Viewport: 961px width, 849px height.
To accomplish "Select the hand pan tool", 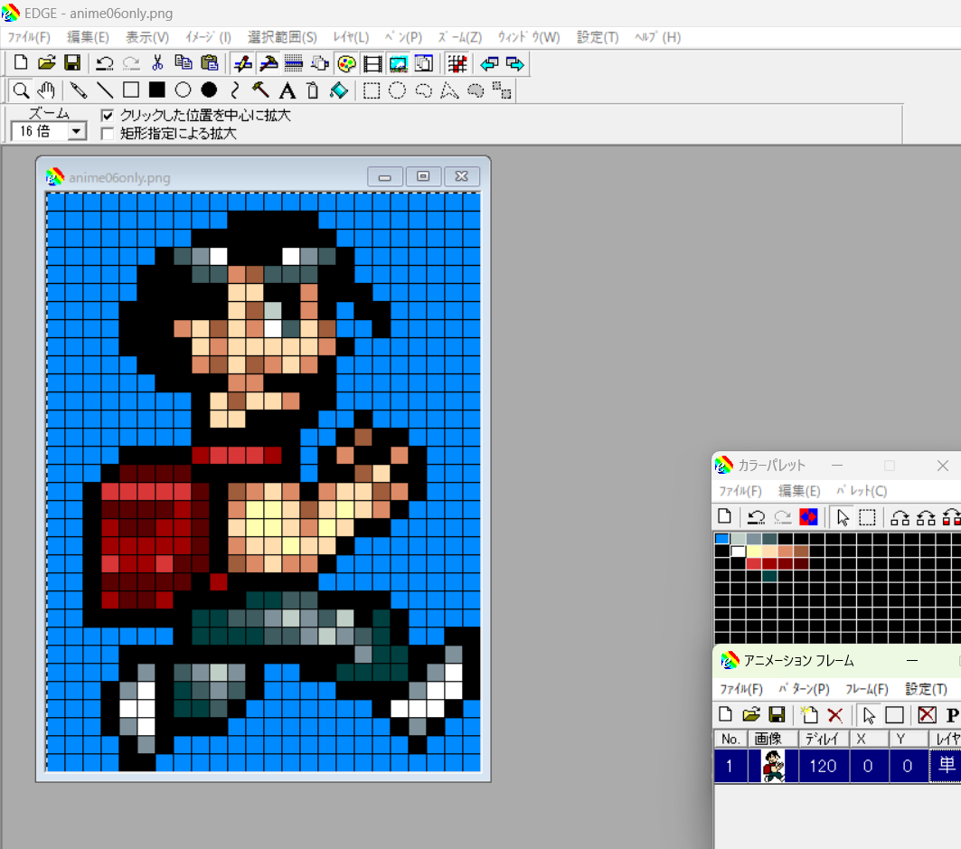I will 46,90.
